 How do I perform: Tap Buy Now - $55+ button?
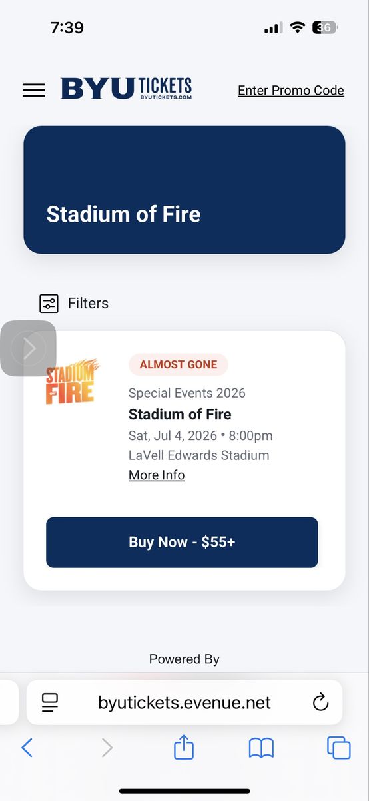[182, 542]
